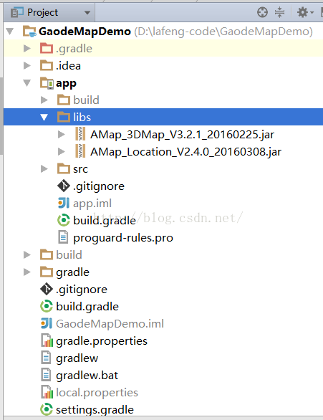Click the local.properties file icon
The height and width of the screenshot is (420, 323).
click(x=47, y=392)
